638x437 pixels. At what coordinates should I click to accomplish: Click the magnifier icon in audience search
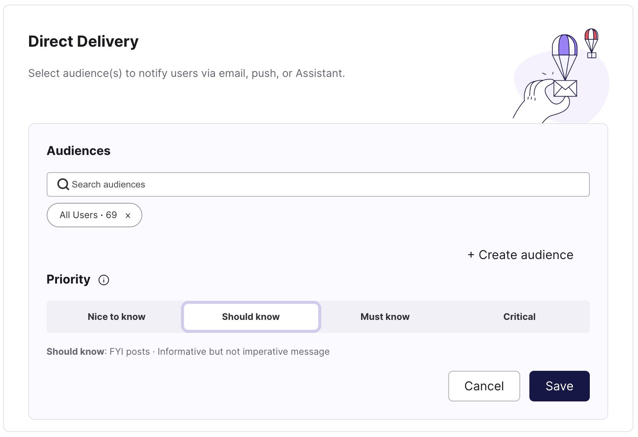(63, 184)
